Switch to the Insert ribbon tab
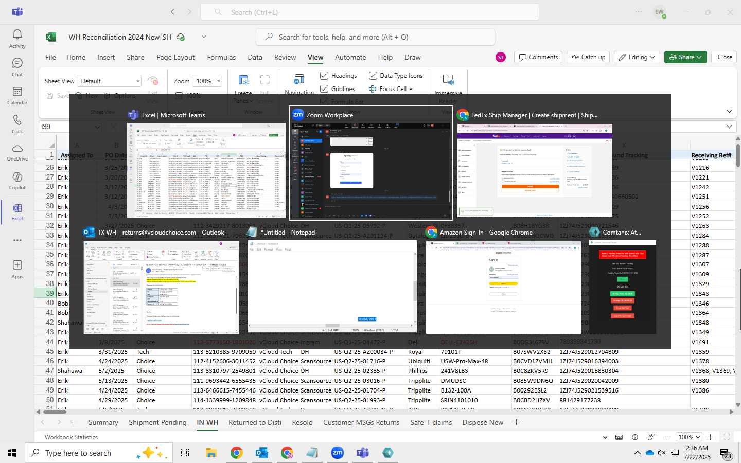Image resolution: width=741 pixels, height=463 pixels. click(x=106, y=57)
